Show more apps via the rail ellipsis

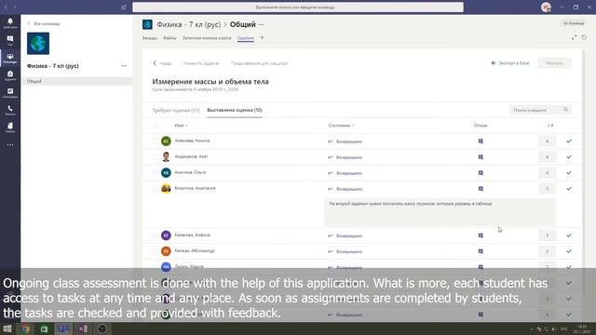(10, 145)
